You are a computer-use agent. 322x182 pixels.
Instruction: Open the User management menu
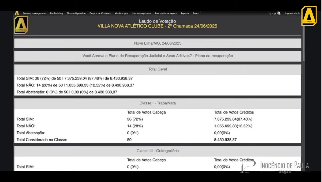[x=141, y=13]
